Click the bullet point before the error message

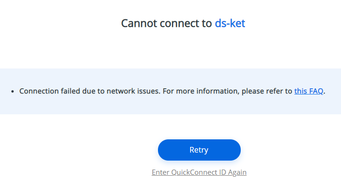(x=13, y=92)
